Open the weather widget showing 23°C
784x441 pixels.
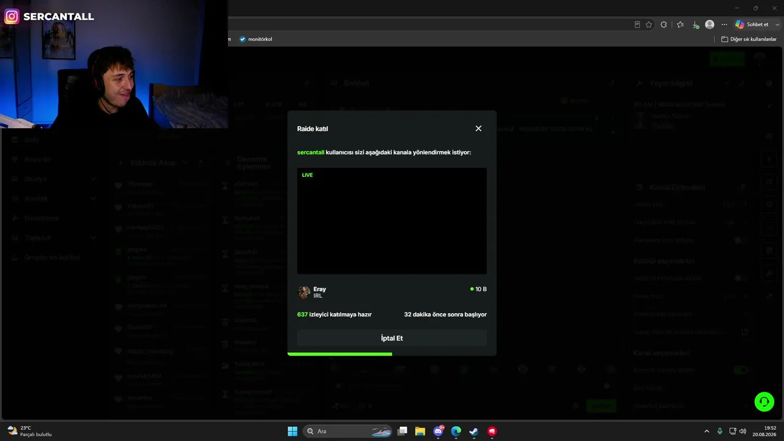(x=29, y=431)
